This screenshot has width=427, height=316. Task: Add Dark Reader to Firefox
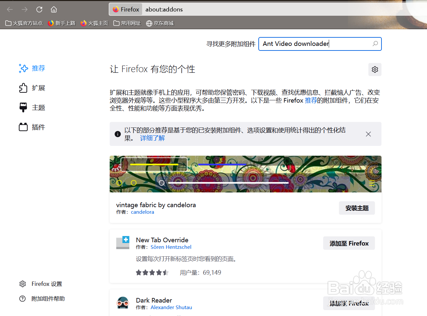(349, 303)
